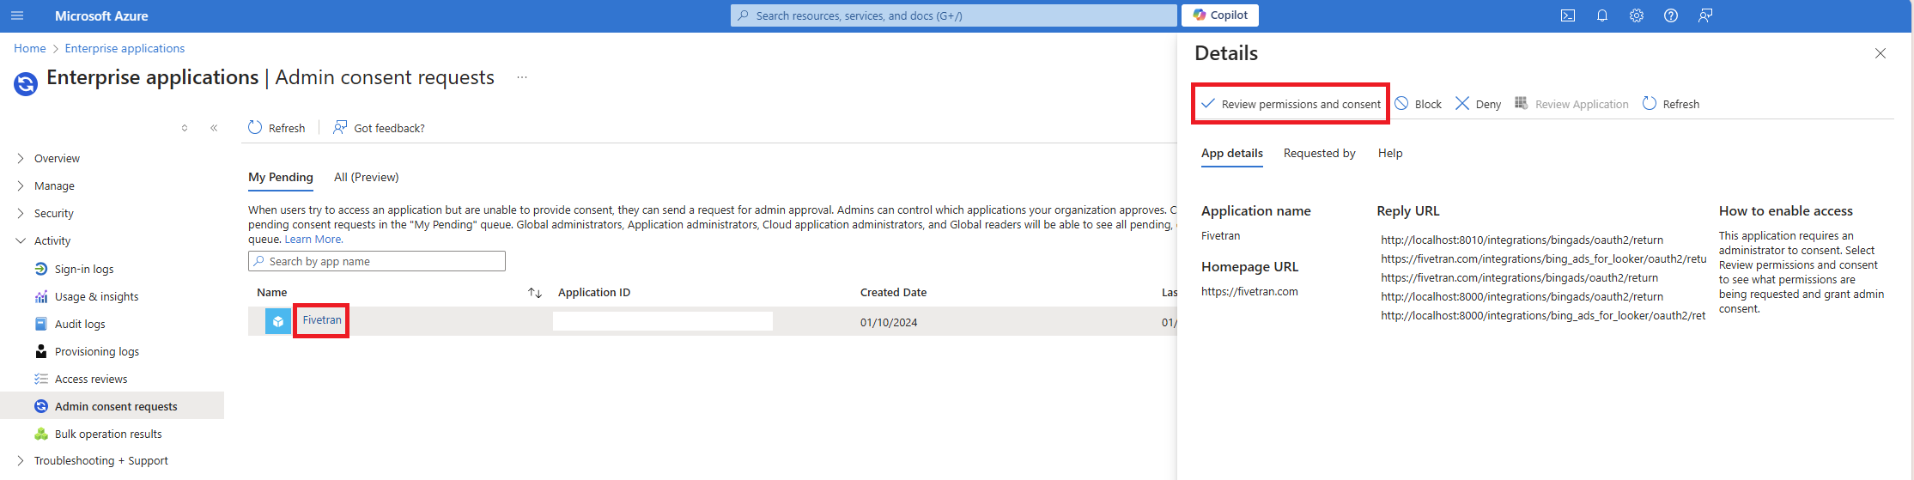The height and width of the screenshot is (480, 1914).
Task: Switch to the Requested by tab
Action: (1319, 154)
